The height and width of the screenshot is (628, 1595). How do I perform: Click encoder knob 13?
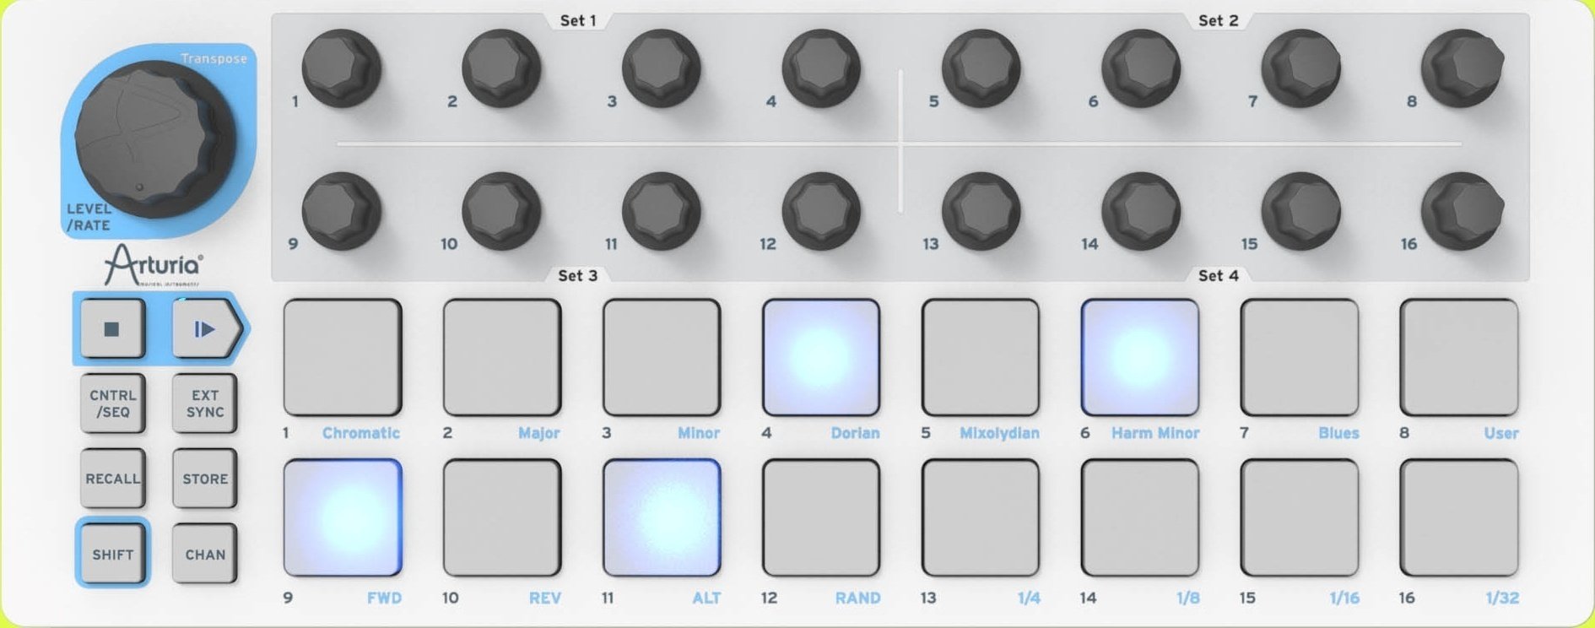981,211
